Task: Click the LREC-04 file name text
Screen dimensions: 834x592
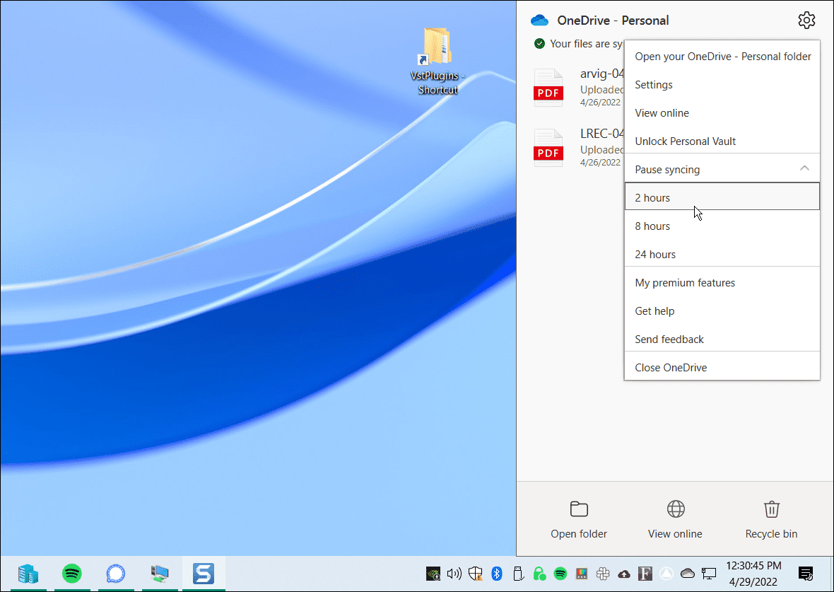Action: tap(602, 133)
